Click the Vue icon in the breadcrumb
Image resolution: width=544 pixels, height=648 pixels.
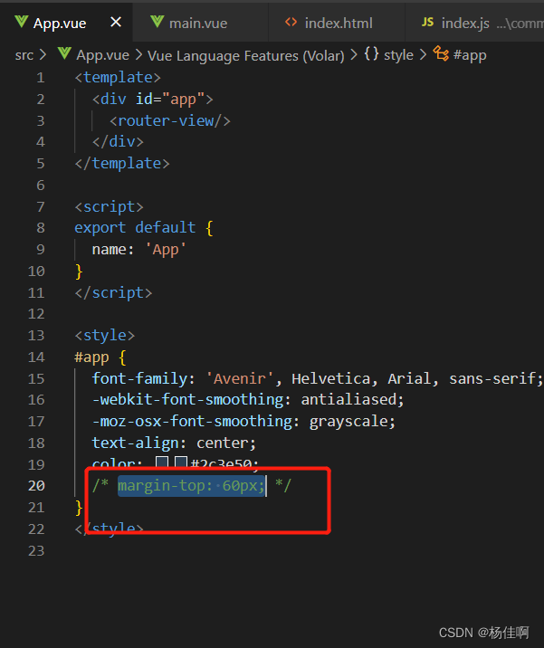[x=64, y=53]
